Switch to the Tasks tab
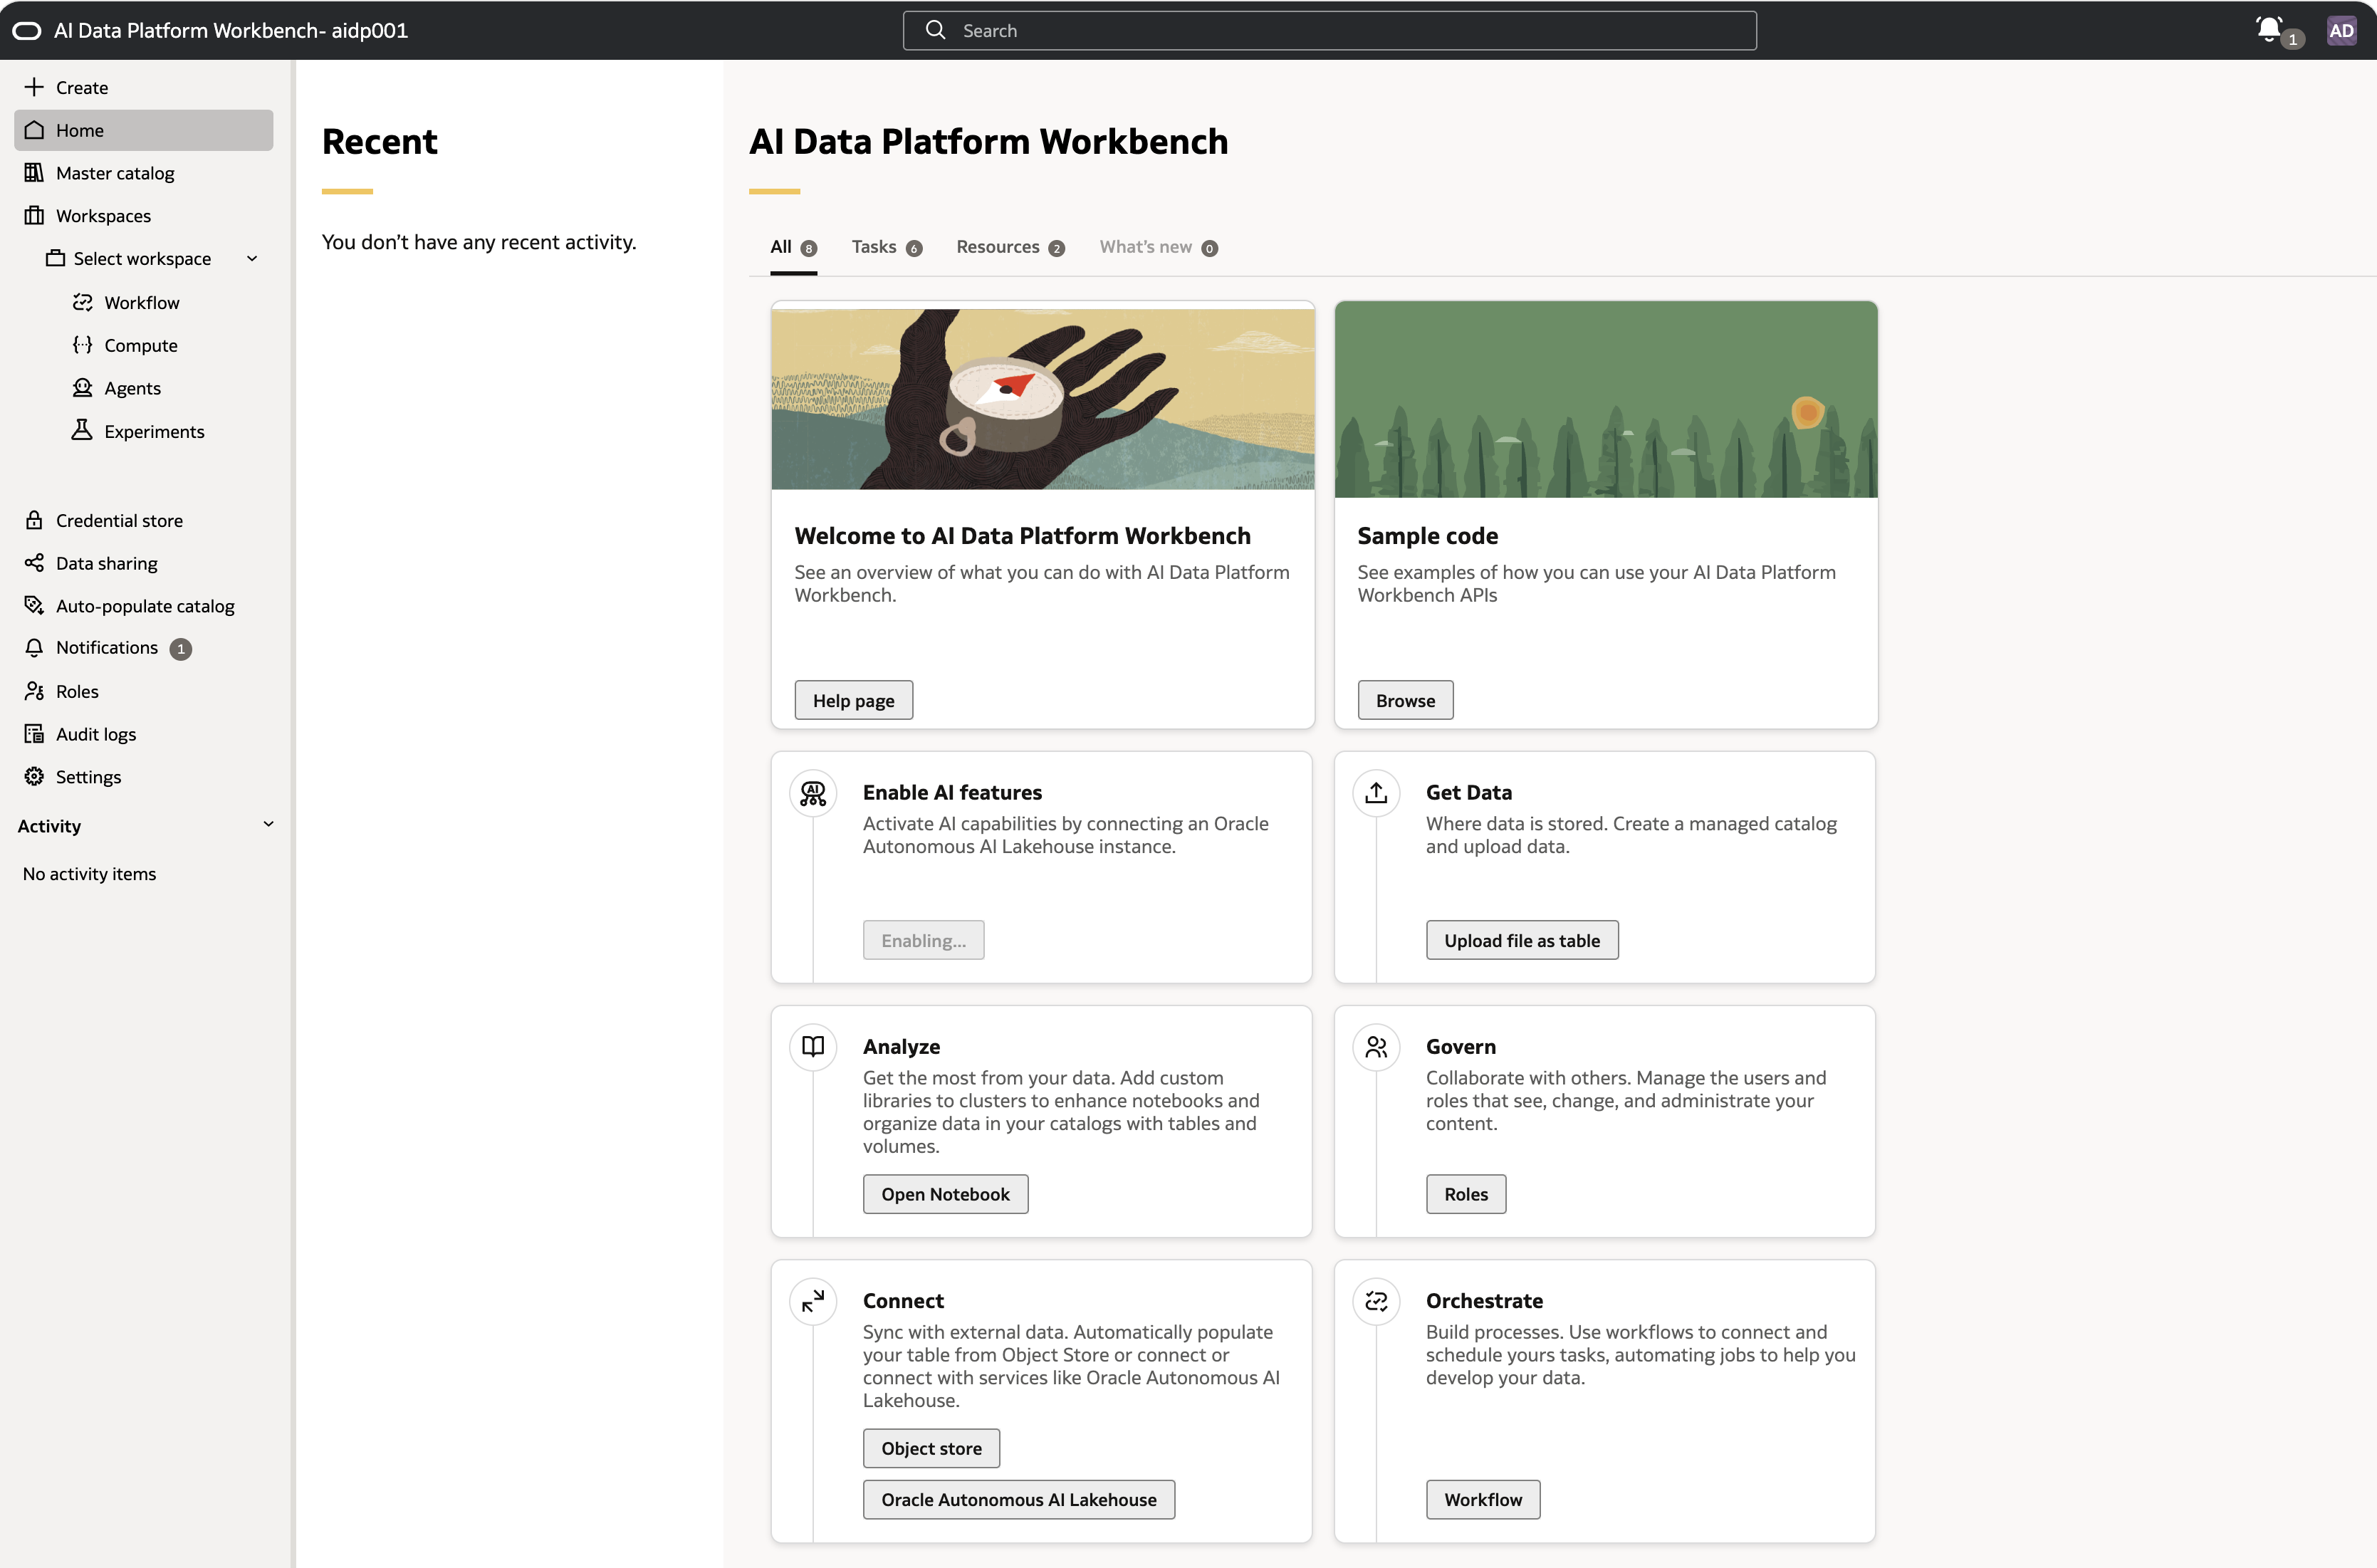Image resolution: width=2377 pixels, height=1568 pixels. click(x=887, y=247)
